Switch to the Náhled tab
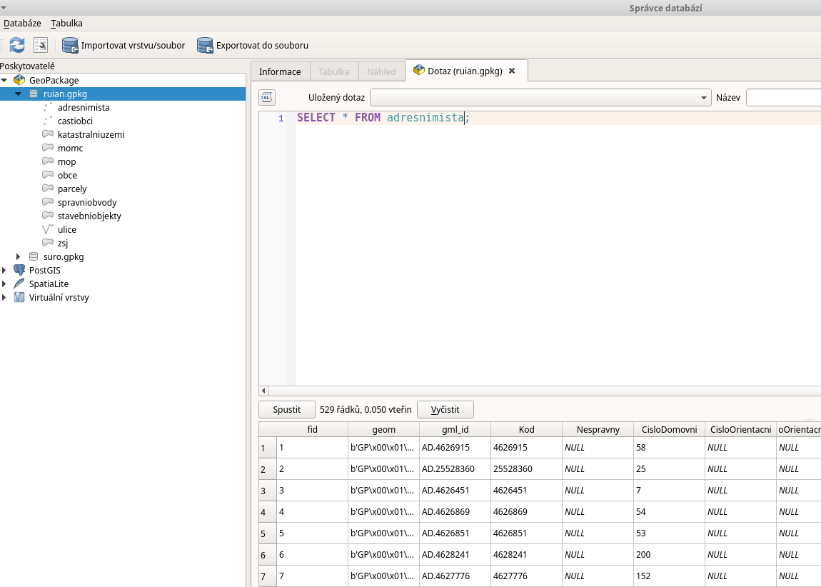 pyautogui.click(x=381, y=71)
